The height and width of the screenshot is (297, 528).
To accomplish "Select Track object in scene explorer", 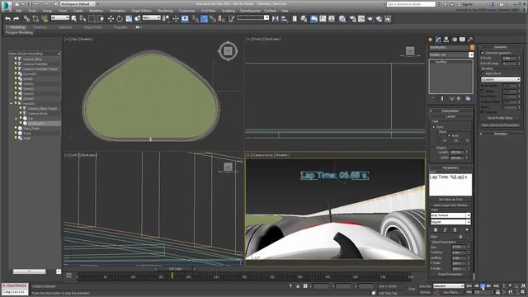I will 27,134.
